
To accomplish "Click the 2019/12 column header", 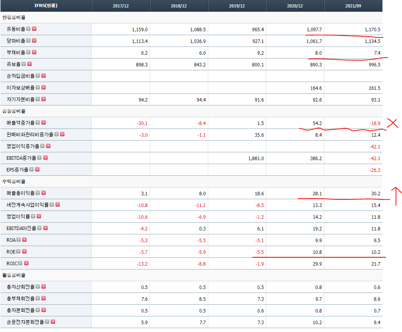I will coord(237,6).
